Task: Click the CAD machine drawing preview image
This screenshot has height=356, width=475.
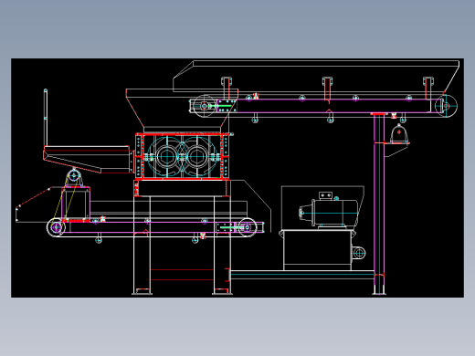Action: point(237,178)
